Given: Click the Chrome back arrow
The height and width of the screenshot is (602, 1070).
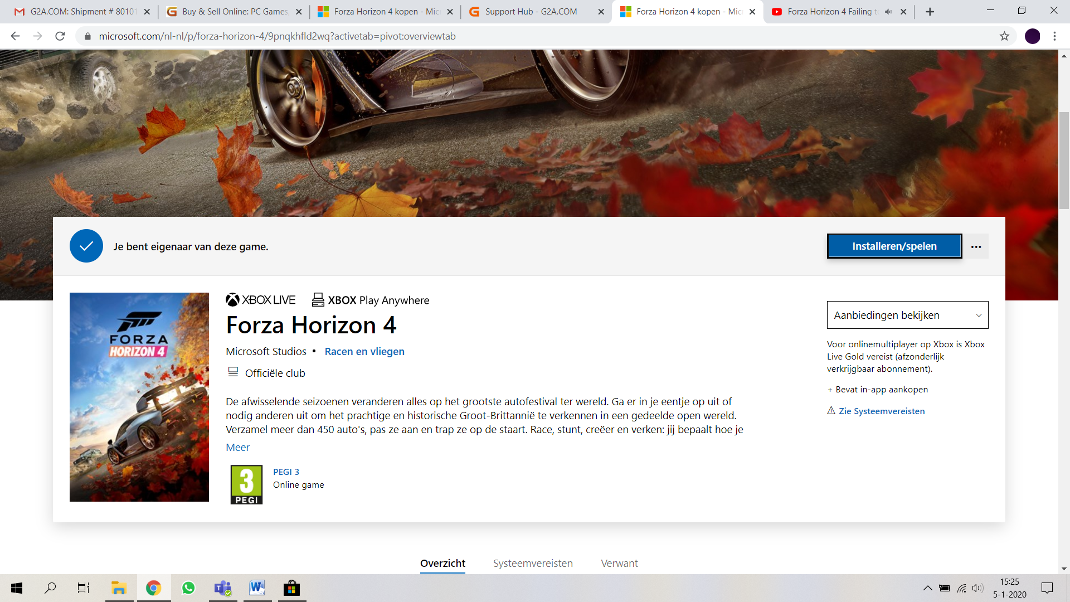Looking at the screenshot, I should click(x=15, y=36).
